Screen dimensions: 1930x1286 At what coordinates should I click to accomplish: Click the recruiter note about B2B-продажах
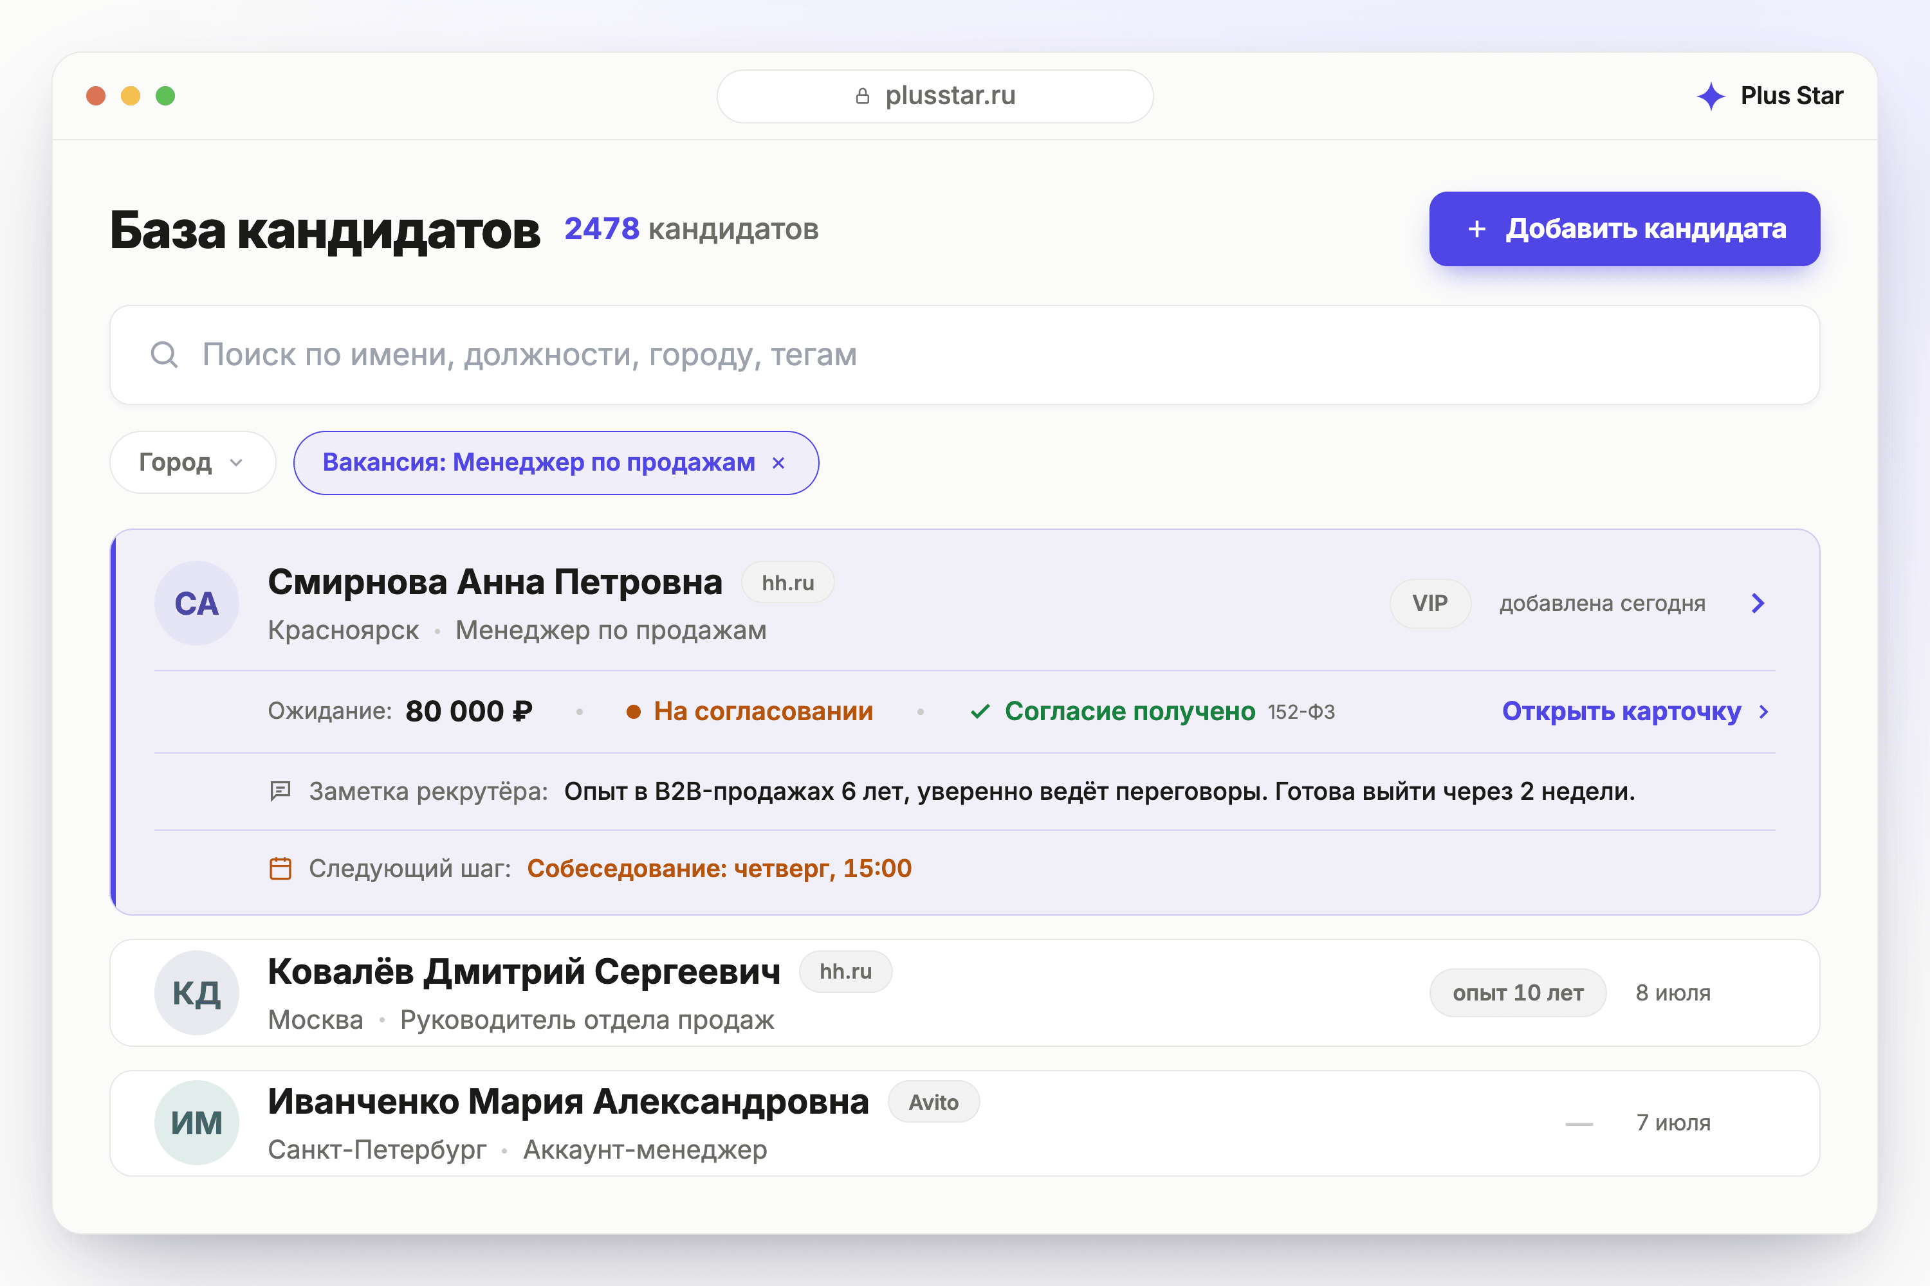click(1099, 792)
